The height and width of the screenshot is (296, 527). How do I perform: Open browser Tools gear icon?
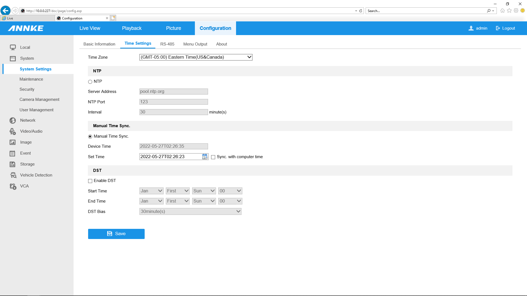(x=516, y=11)
